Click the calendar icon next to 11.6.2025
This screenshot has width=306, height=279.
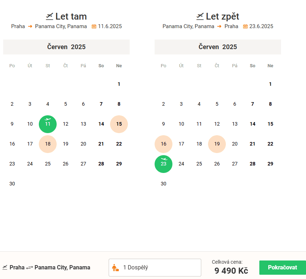tap(94, 26)
